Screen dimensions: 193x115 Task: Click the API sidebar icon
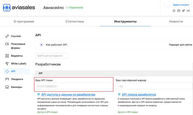click(7, 71)
